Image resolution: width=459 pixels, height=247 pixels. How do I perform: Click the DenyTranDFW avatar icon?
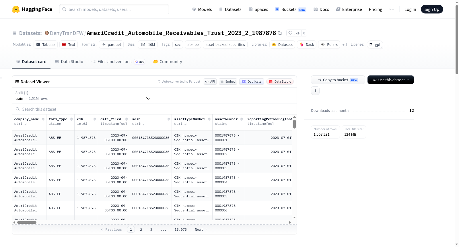click(x=47, y=33)
